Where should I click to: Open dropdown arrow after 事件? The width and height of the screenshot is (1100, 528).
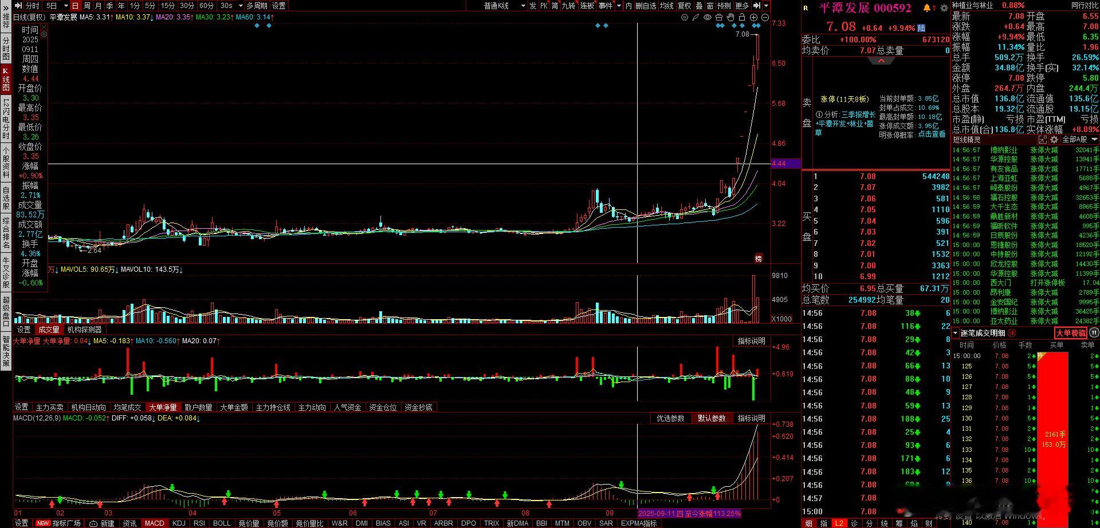pos(619,6)
